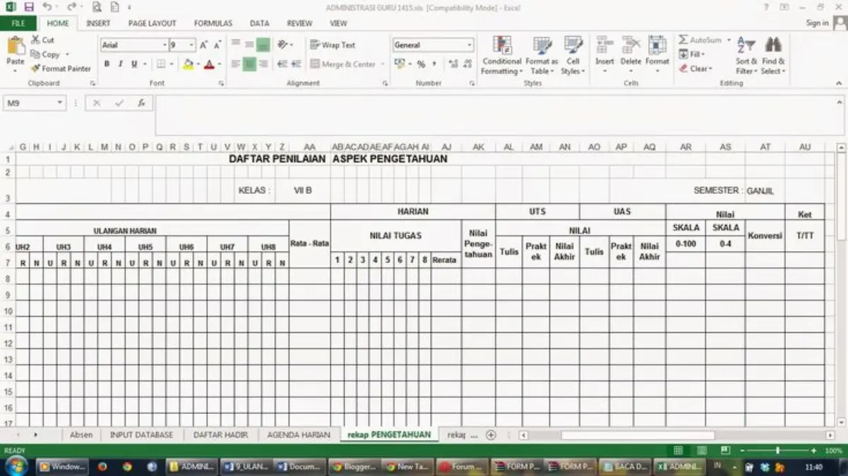Viewport: 848px width, 476px height.
Task: Undo last action from quick access toolbar
Action: point(47,7)
